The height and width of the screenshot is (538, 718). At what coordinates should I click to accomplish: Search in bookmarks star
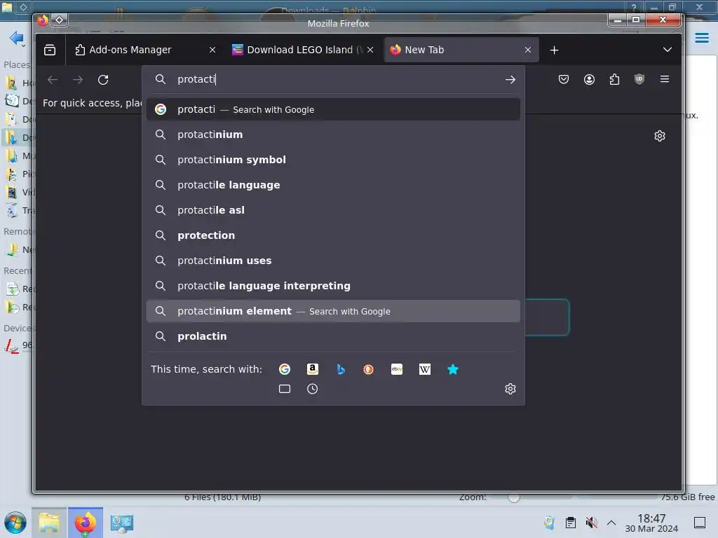tap(452, 369)
